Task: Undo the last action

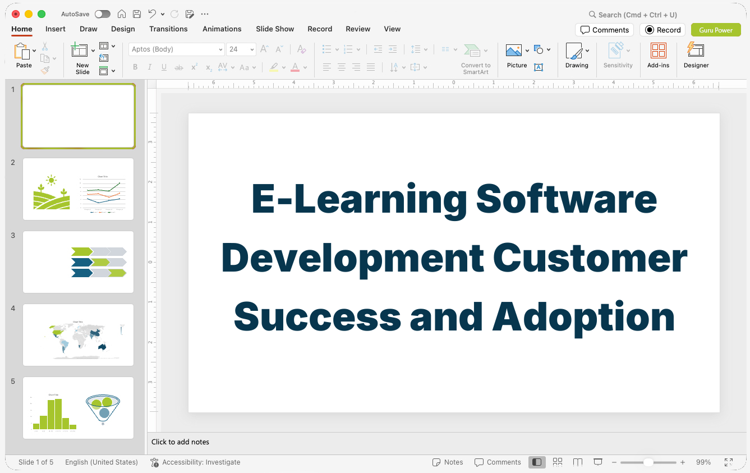Action: click(x=152, y=14)
